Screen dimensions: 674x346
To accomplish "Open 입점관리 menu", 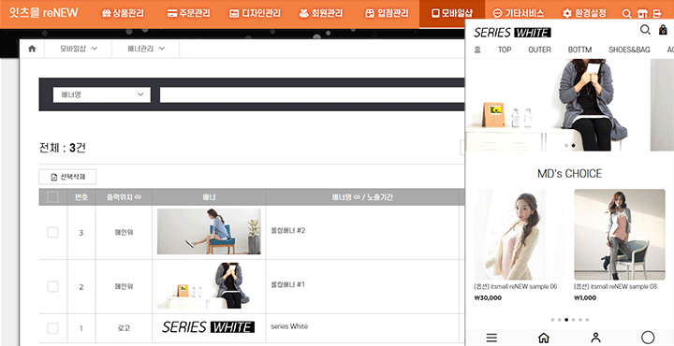I will click(x=387, y=14).
